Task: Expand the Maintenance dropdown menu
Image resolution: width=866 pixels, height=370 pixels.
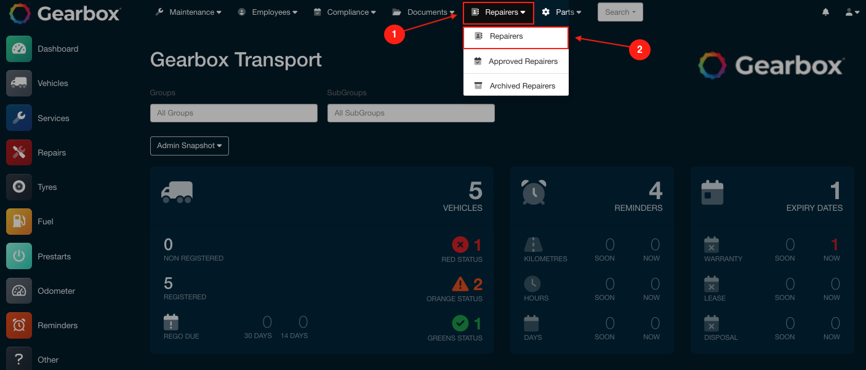Action: 188,12
